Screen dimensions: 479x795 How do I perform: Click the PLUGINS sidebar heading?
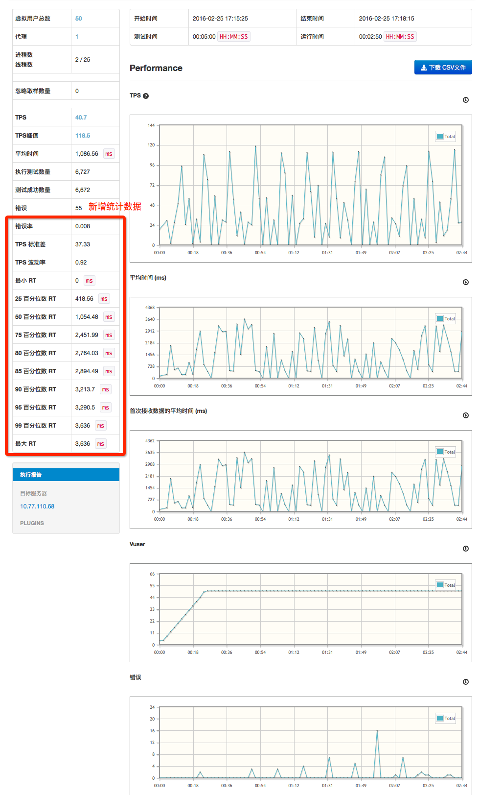click(32, 523)
